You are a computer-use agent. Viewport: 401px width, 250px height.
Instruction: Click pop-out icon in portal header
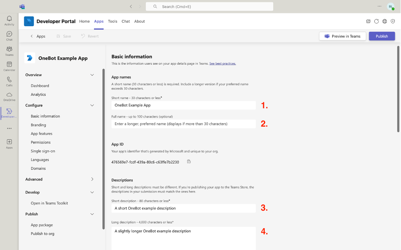point(368,21)
